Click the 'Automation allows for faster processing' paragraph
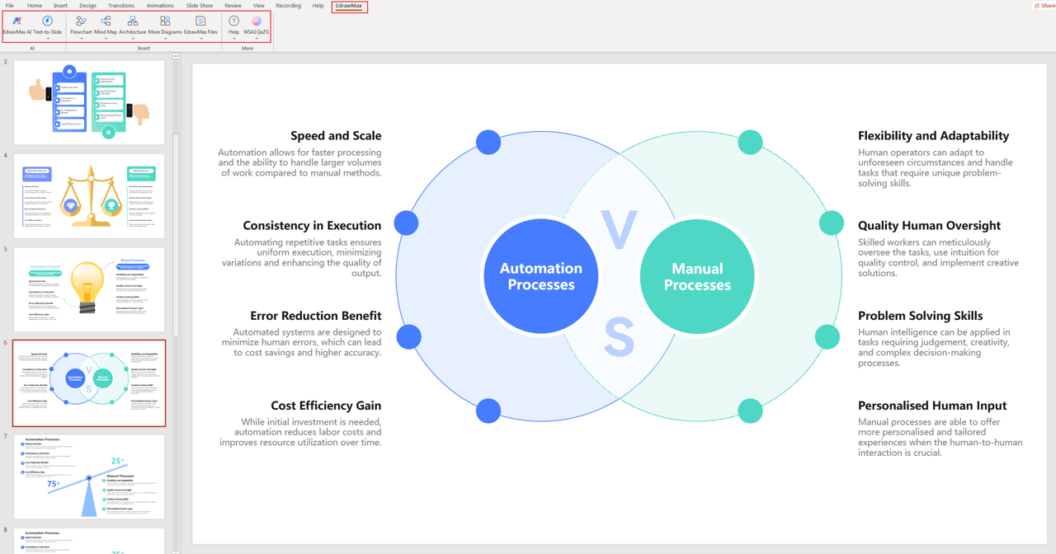The width and height of the screenshot is (1056, 554). pyautogui.click(x=299, y=162)
